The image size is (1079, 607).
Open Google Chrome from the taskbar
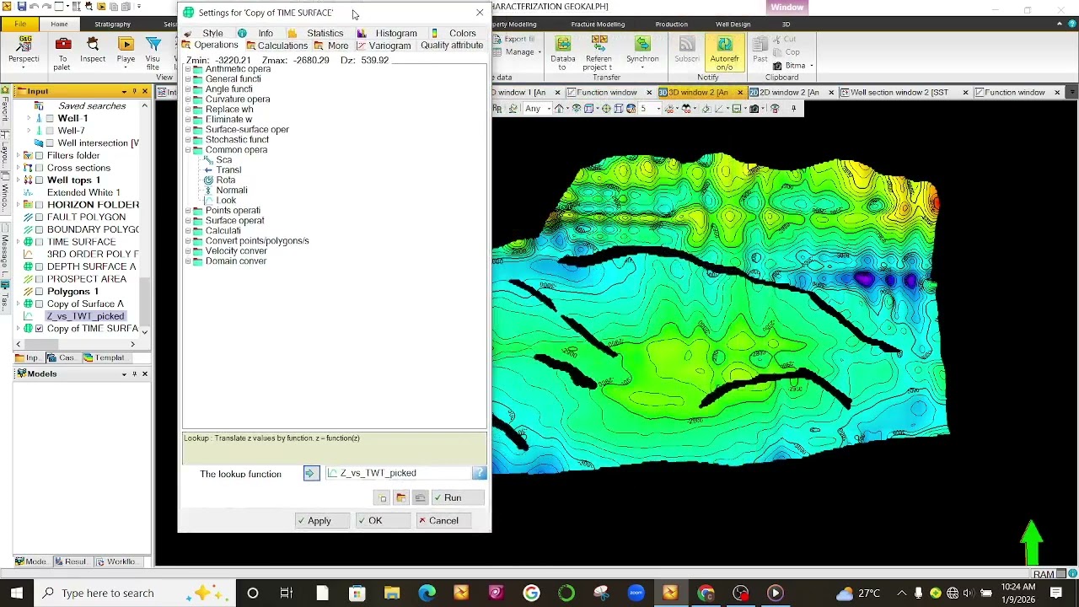pos(706,594)
